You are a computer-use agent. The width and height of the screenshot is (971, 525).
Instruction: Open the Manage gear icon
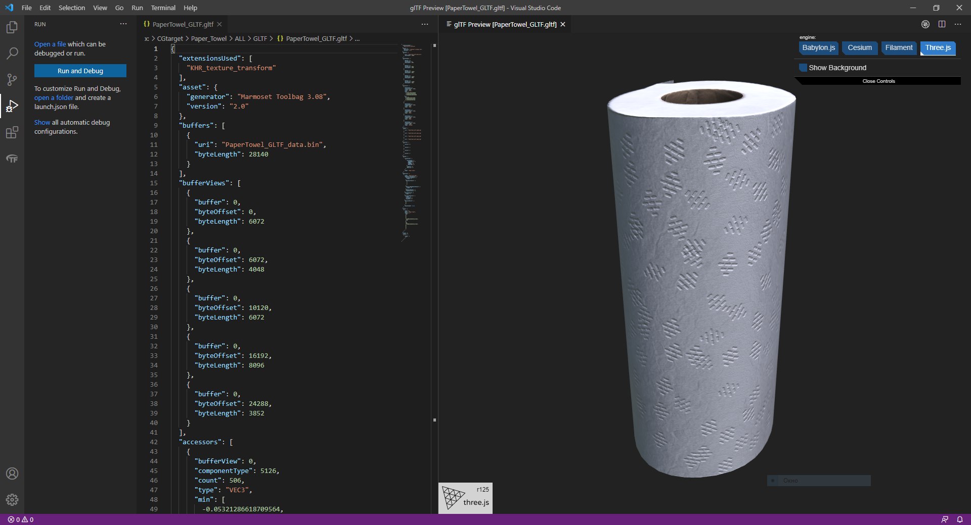click(x=12, y=500)
